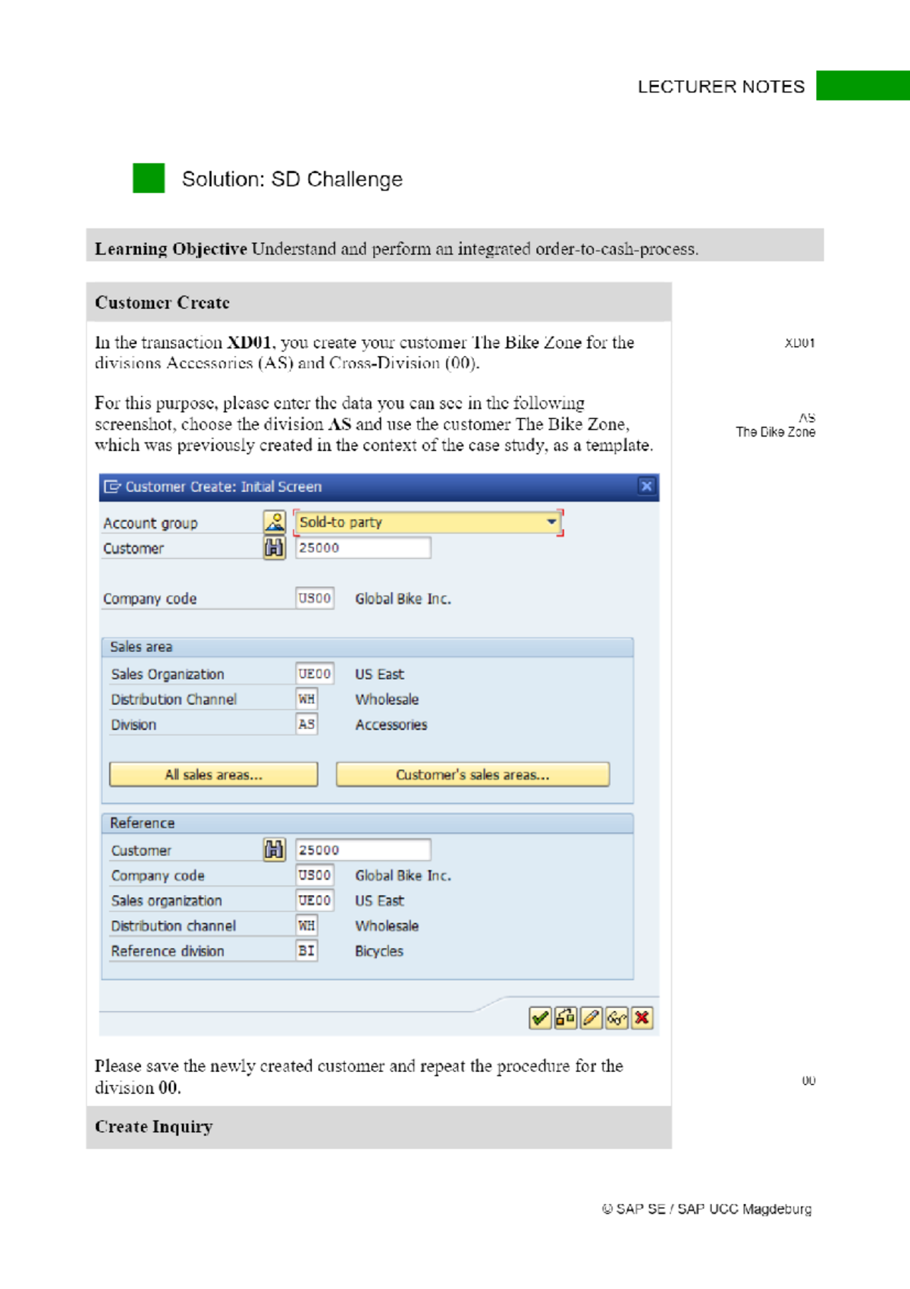Click the binoculars icon in the Reference section
Image resolution: width=910 pixels, height=1289 pixels.
(275, 849)
